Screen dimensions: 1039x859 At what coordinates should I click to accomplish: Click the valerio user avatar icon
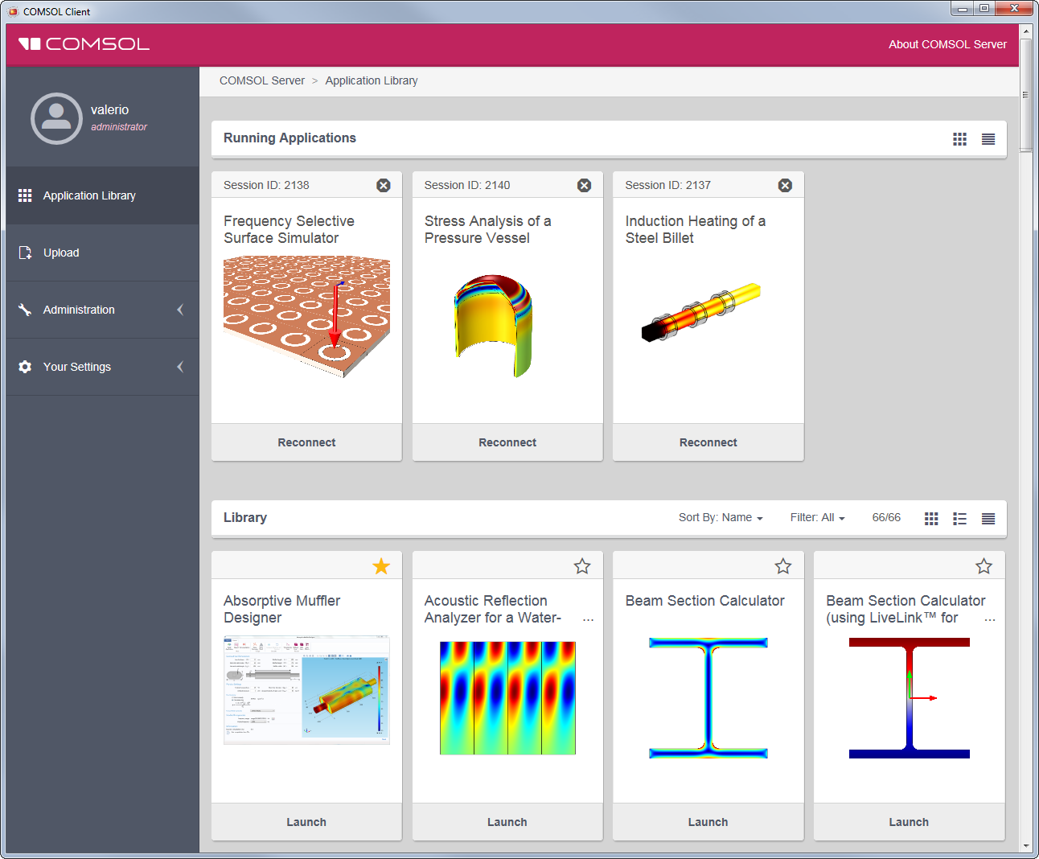[x=56, y=118]
